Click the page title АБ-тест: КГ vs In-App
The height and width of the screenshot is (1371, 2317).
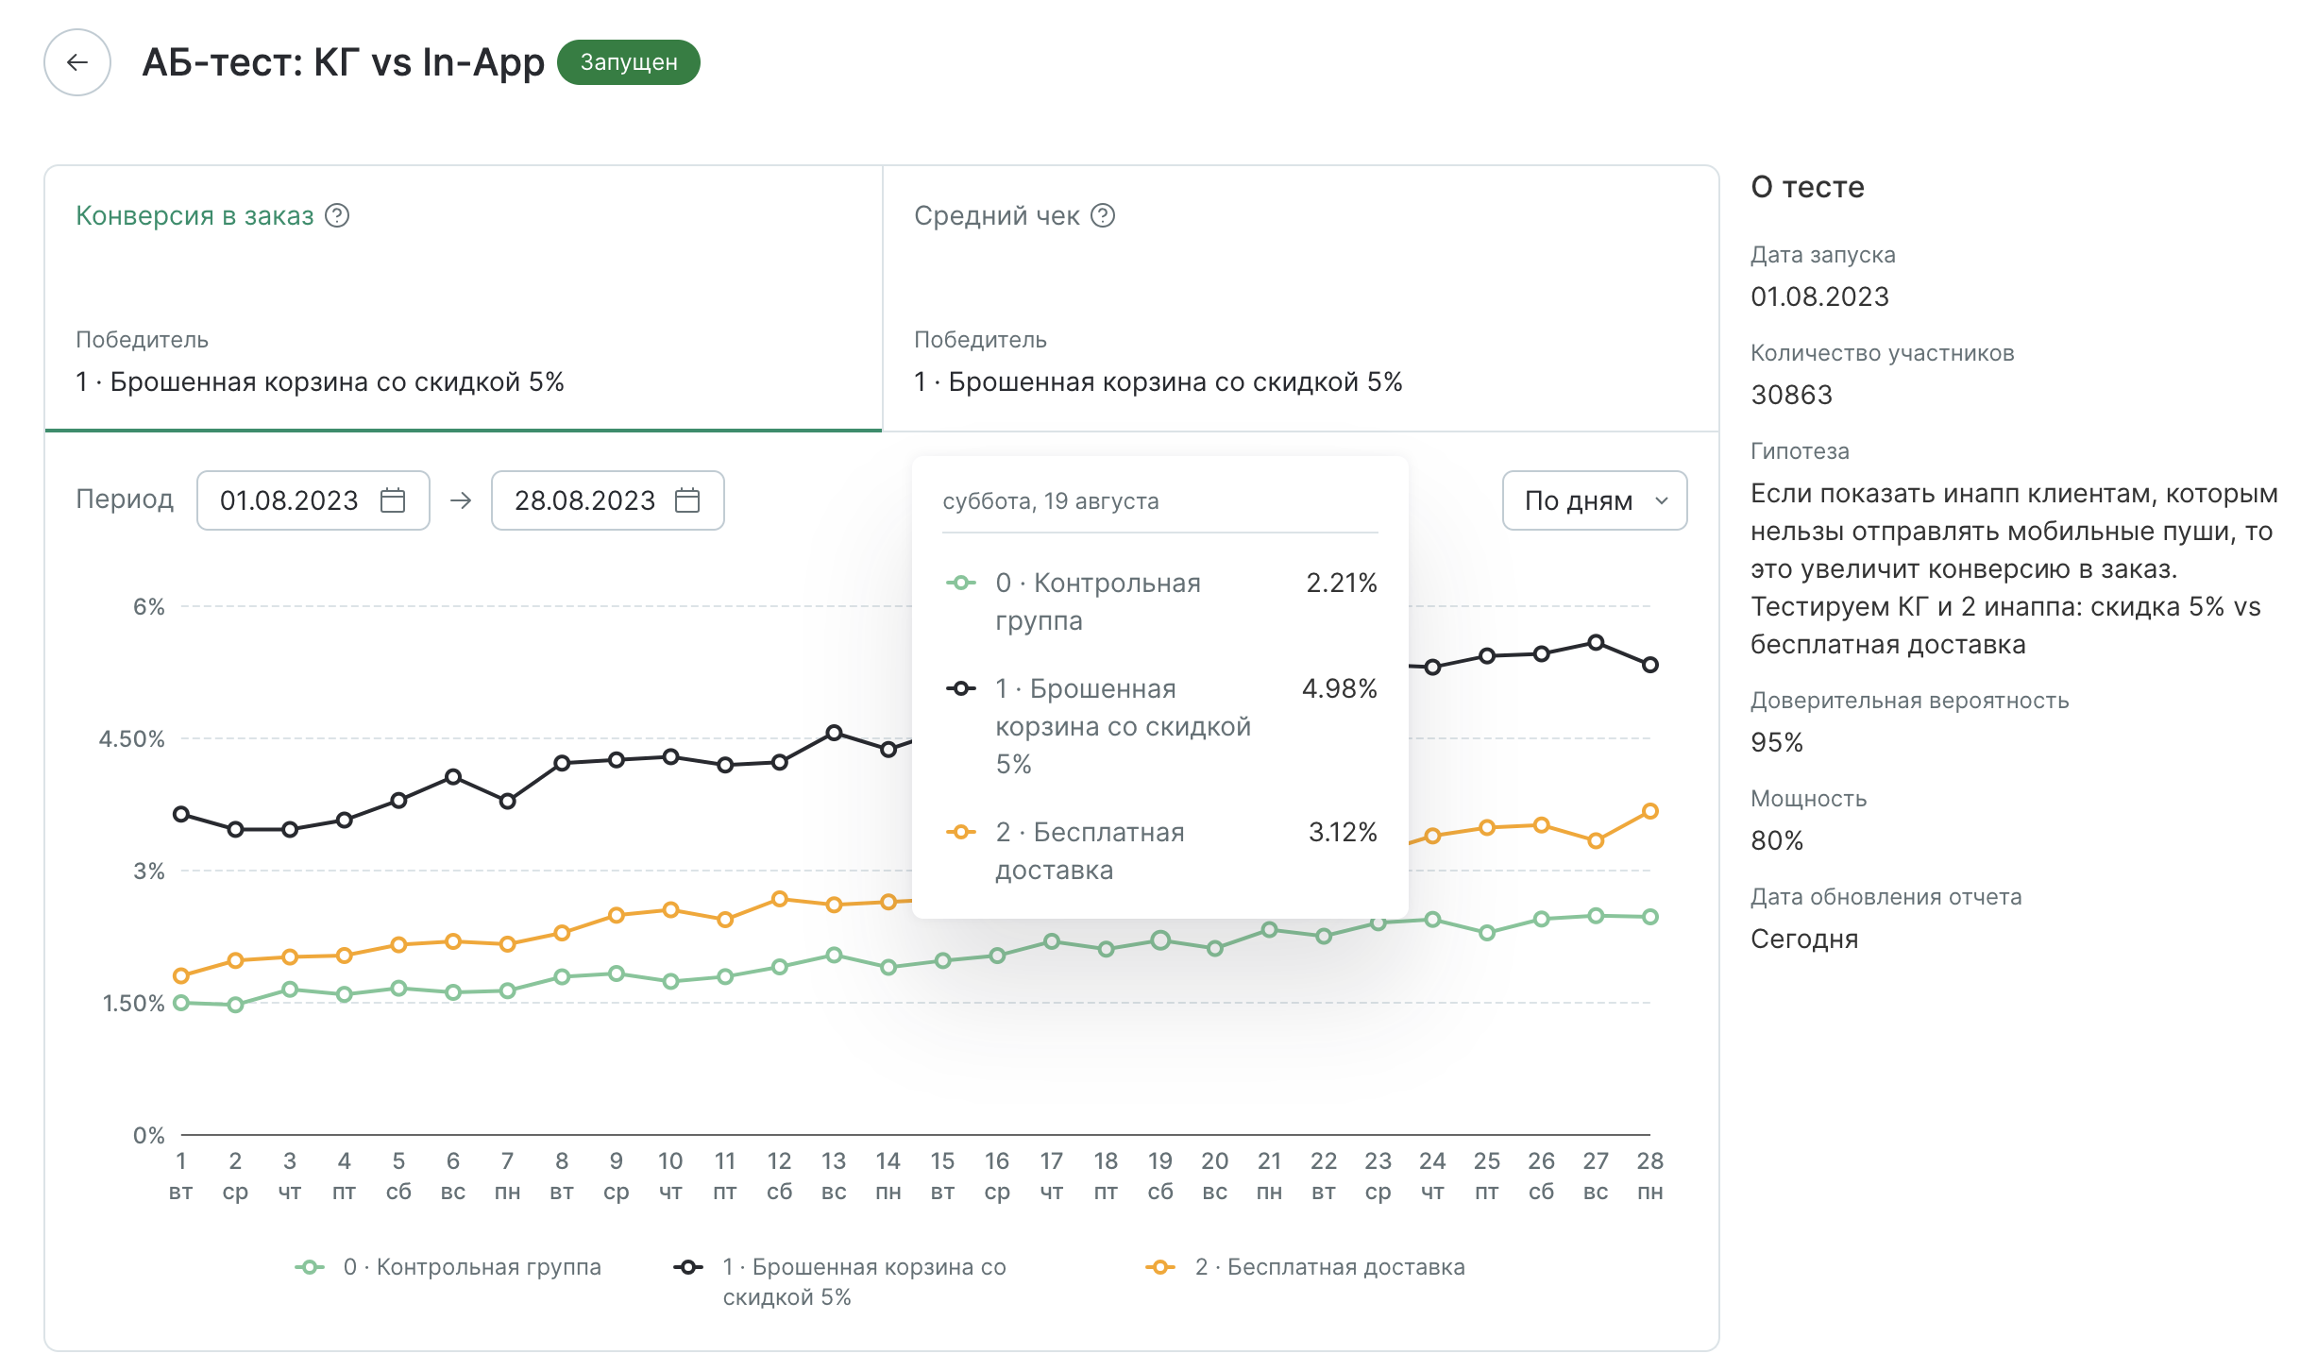click(x=344, y=62)
